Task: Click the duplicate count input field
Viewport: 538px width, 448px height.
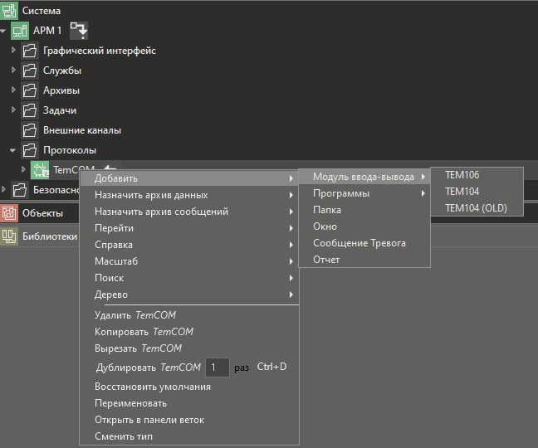Action: point(217,367)
